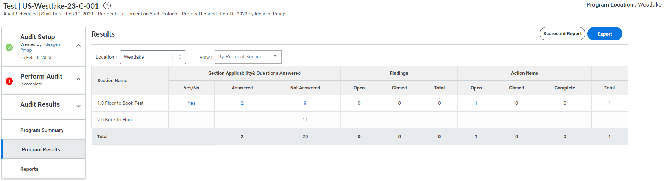Click Findings Total 0 link in Floor to Book row

tap(439, 103)
